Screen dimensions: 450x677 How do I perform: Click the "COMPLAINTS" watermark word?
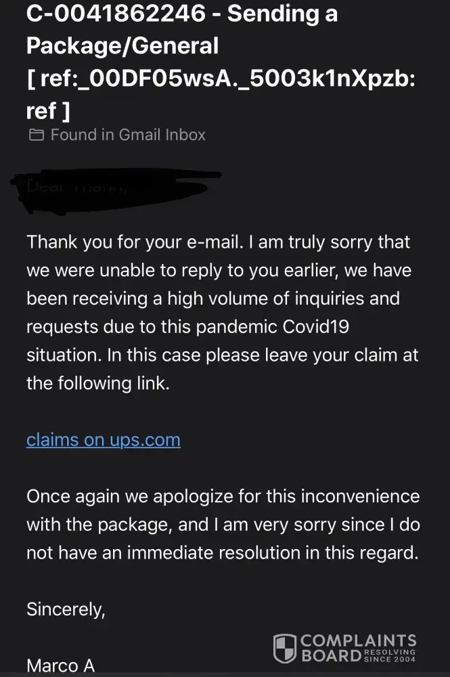359,641
